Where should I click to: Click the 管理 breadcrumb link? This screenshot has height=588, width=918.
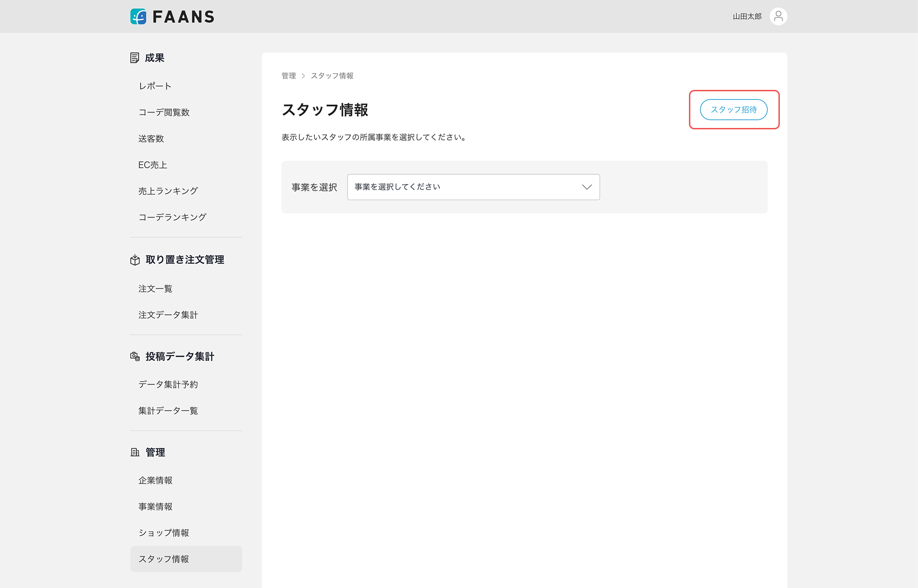point(289,76)
